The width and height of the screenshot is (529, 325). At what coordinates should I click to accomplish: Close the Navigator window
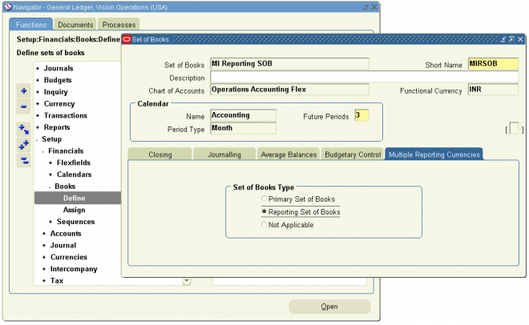click(374, 7)
